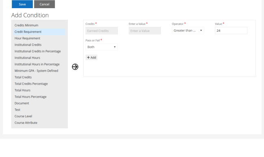Image resolution: width=264 pixels, height=157 pixels.
Task: Click the Save button
Action: pyautogui.click(x=22, y=4)
